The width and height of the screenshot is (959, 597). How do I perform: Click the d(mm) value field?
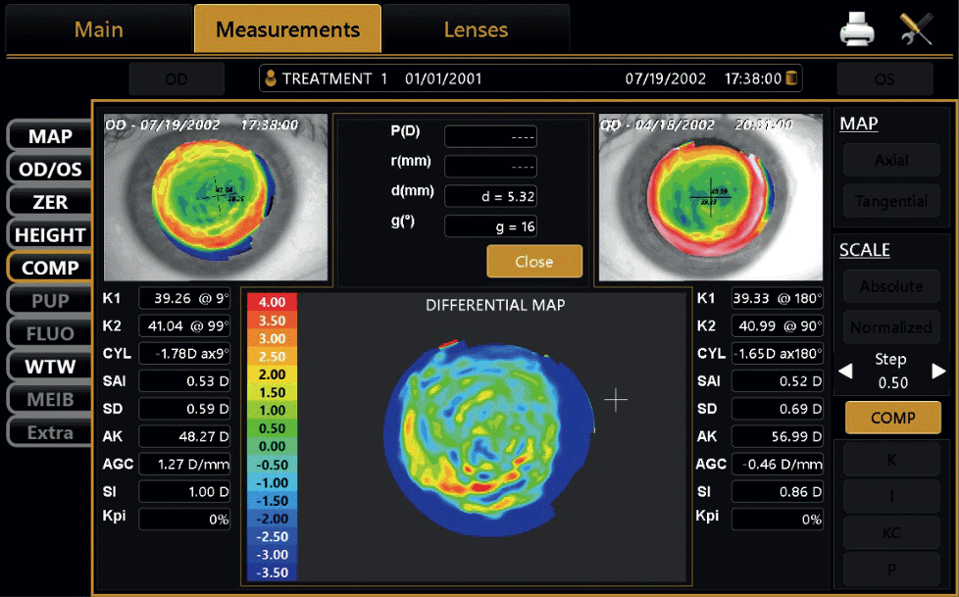pos(490,196)
